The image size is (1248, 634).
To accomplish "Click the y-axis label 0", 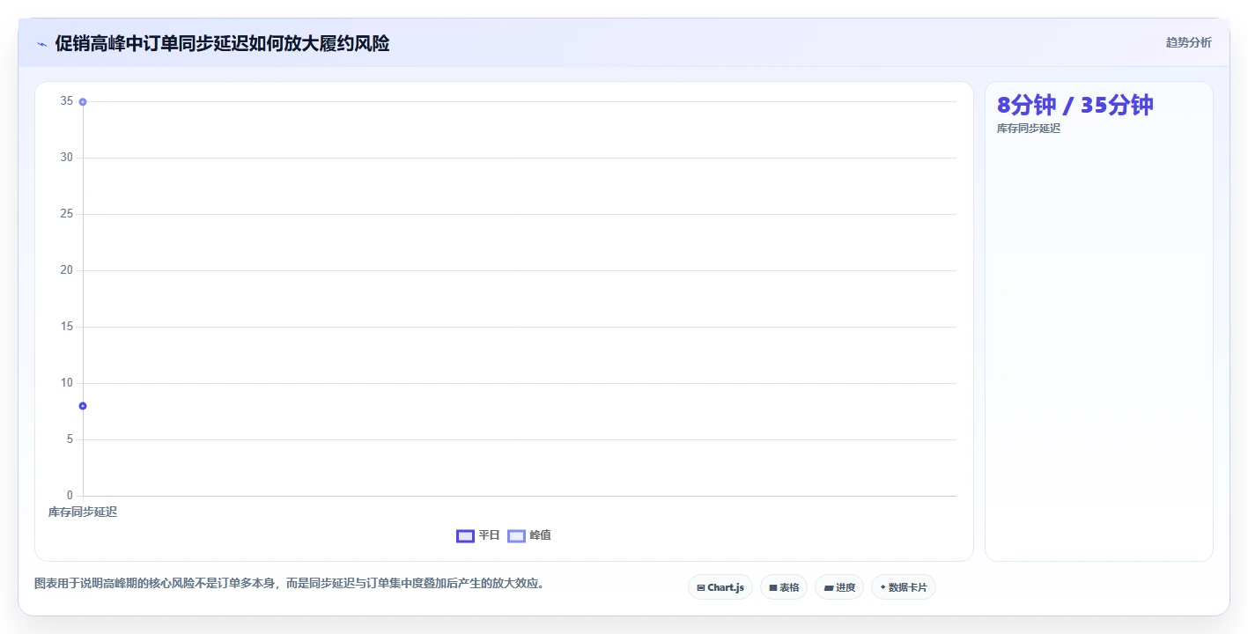I will 70,496.
